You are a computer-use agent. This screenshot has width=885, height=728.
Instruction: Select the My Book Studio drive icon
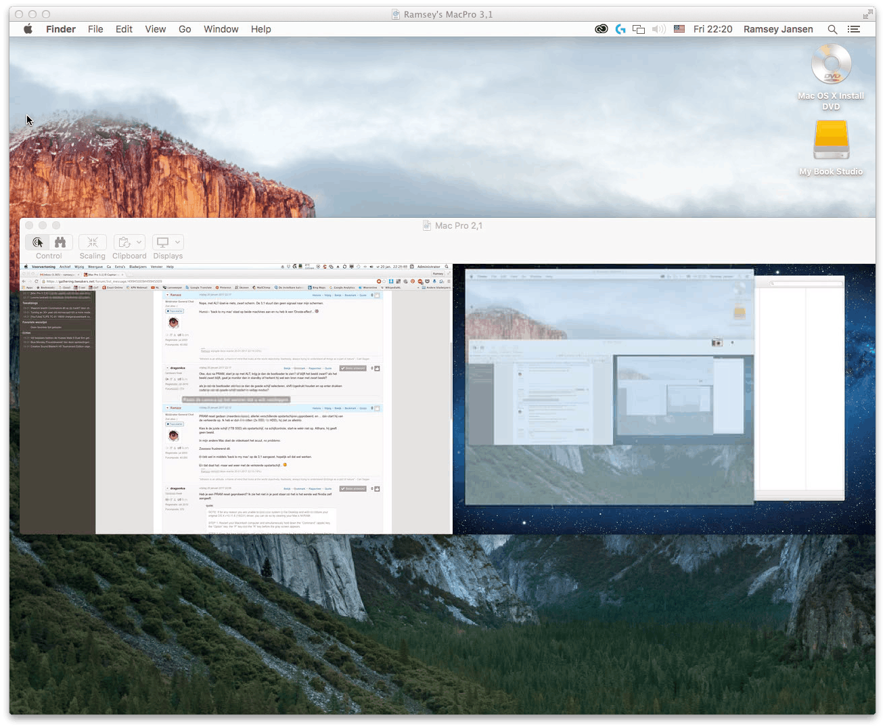pyautogui.click(x=831, y=140)
